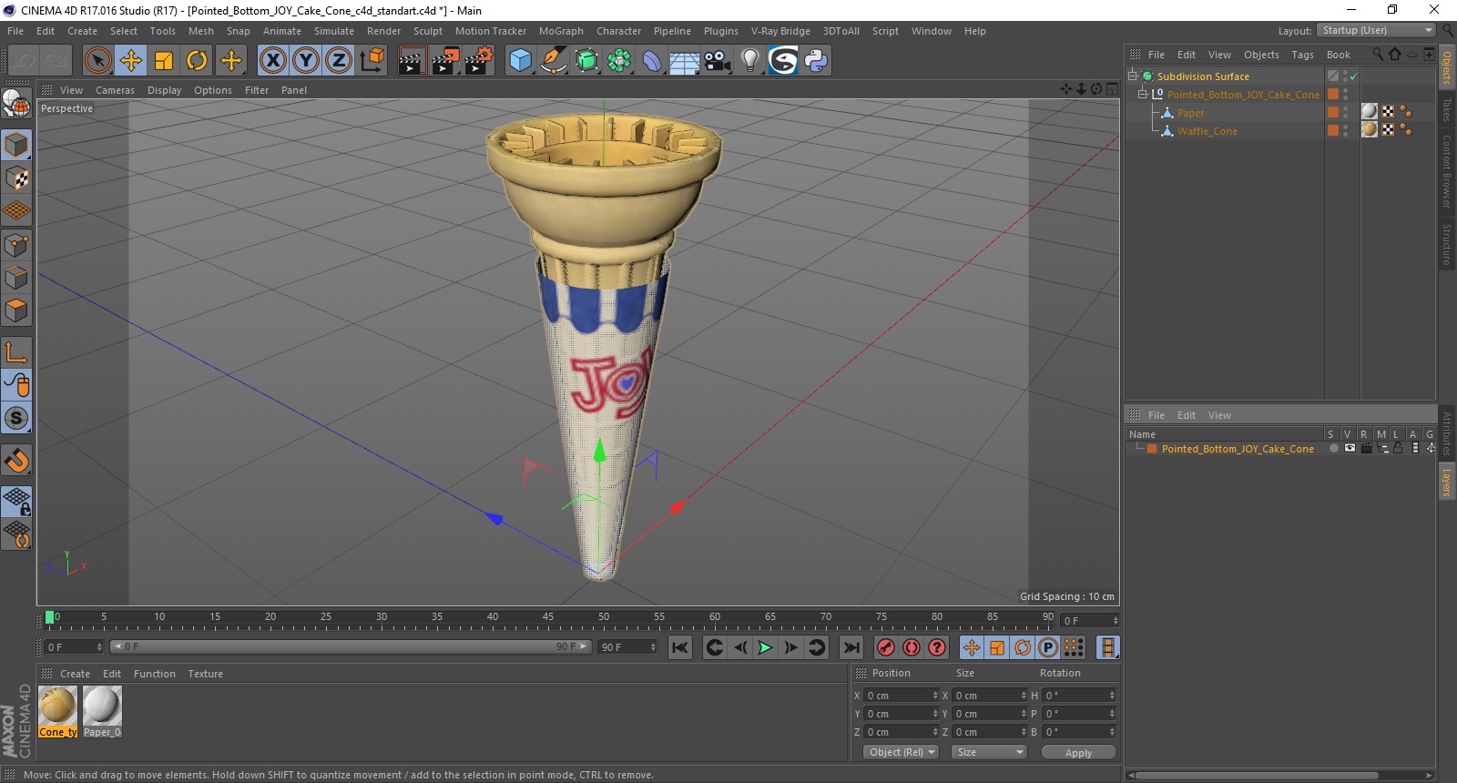Open viewport Cameras menu
This screenshot has height=783, width=1457.
click(115, 90)
